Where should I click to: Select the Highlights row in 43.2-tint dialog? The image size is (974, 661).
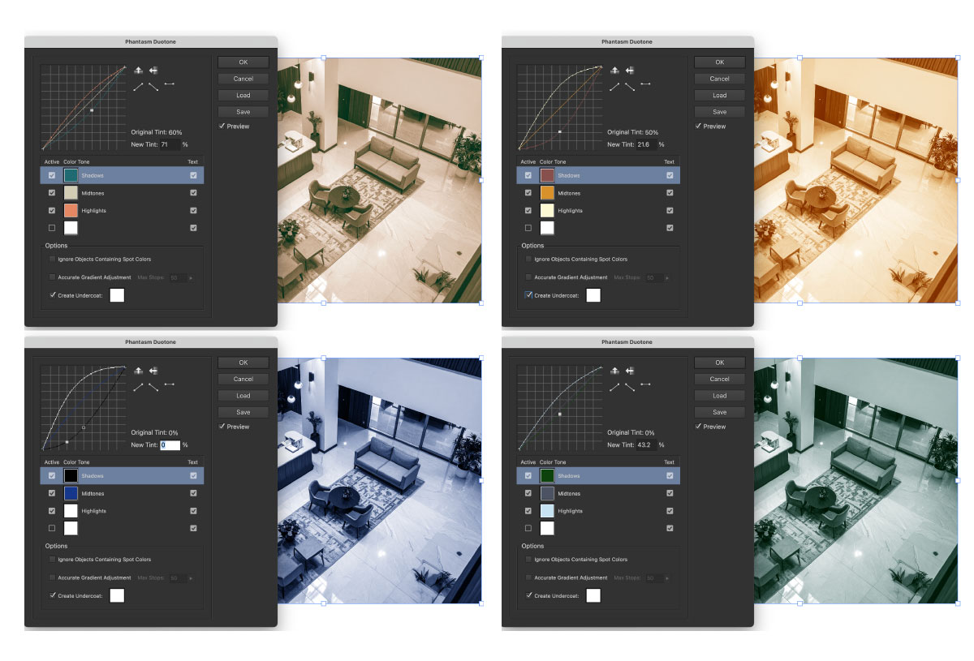pos(601,511)
